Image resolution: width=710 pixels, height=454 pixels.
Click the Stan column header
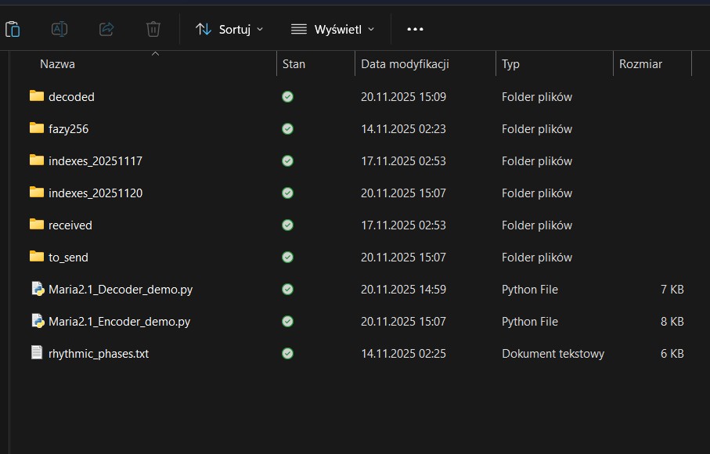[x=294, y=64]
